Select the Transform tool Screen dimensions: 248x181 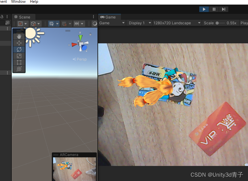(19, 69)
